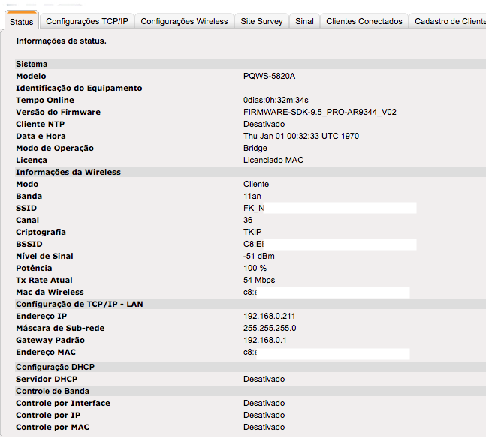Screen dimensions: 486x442
Task: Select the Sinal tab
Action: [304, 22]
